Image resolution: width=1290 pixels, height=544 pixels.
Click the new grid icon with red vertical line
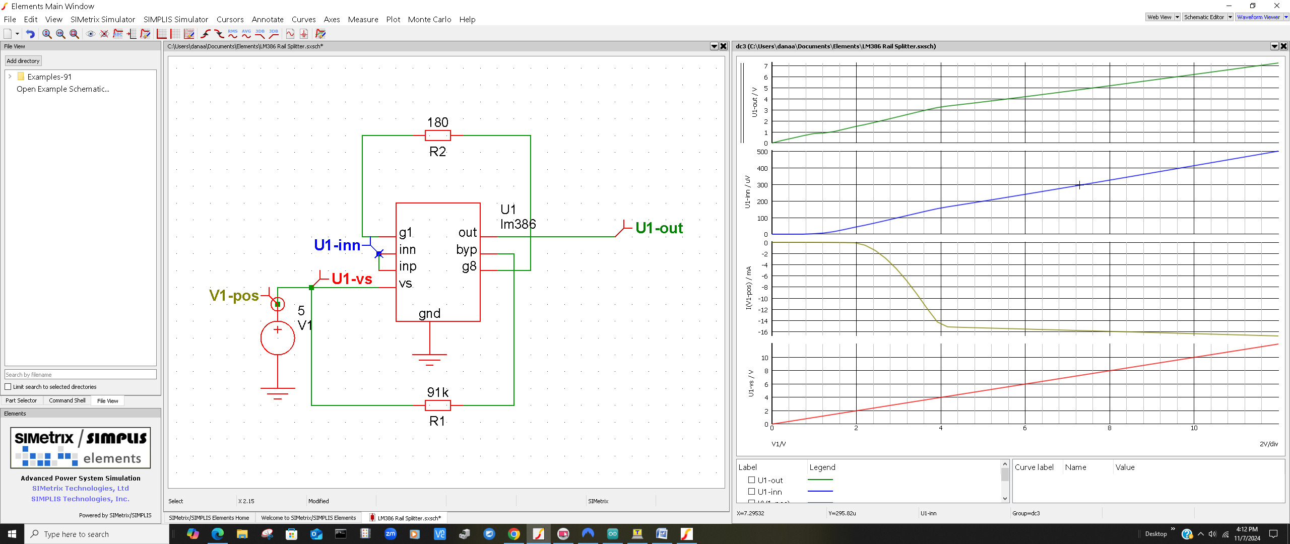(175, 34)
